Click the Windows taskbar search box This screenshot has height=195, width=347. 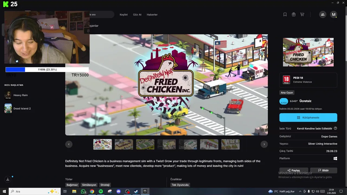pos(34,191)
